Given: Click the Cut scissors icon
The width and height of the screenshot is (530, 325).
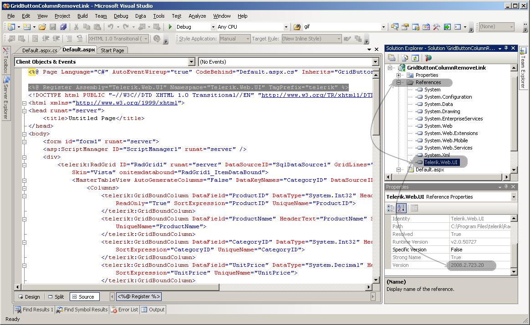Looking at the screenshot, I should [x=76, y=27].
